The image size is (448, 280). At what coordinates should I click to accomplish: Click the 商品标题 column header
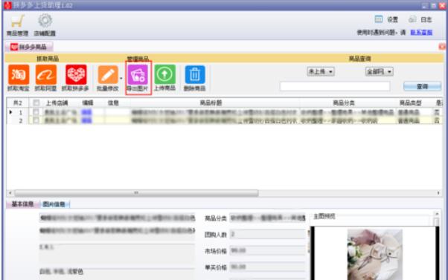211,102
